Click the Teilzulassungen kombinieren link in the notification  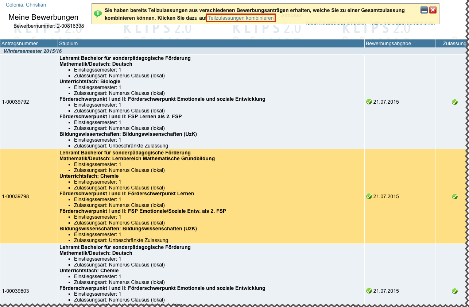[x=241, y=18]
